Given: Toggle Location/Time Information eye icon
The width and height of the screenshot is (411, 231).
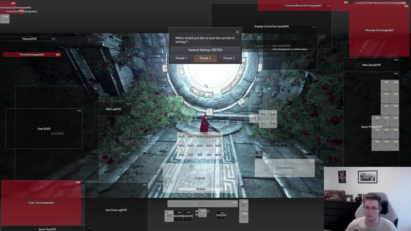Looking at the screenshot, I should click(x=404, y=3).
